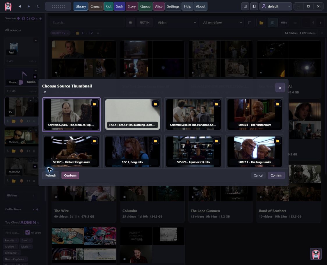
Task: Open folder icon on I, Borg thumbnail
Action: (x=155, y=141)
